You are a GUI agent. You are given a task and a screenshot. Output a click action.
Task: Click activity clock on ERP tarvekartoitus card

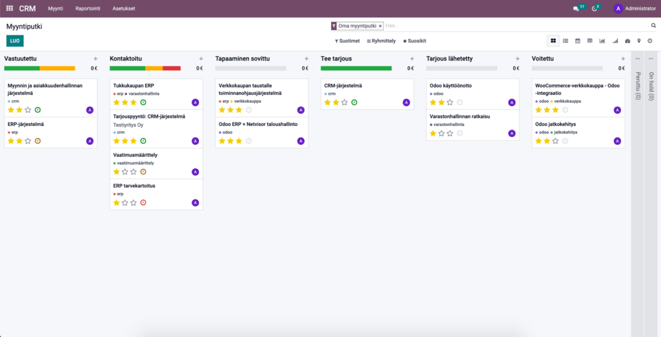[143, 203]
